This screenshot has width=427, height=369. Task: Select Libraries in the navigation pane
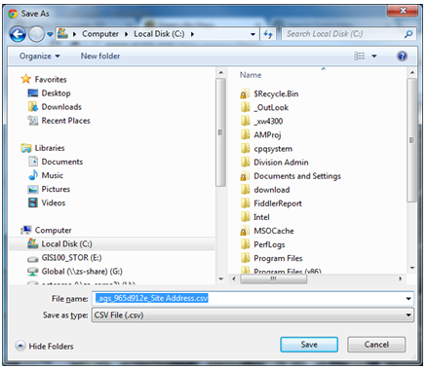[50, 148]
